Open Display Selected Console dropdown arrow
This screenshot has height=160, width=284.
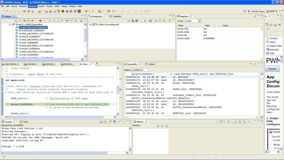tap(117, 122)
